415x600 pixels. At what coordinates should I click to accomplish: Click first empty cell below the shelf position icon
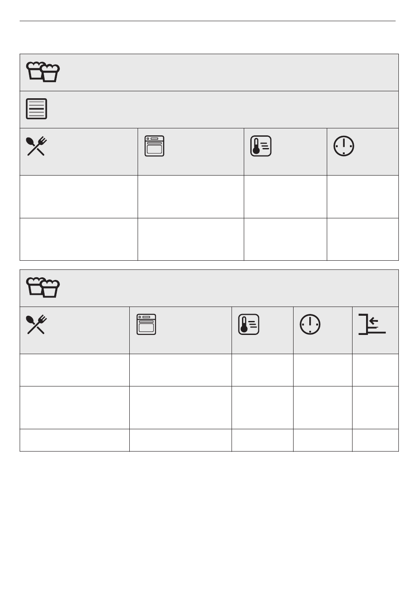point(375,370)
